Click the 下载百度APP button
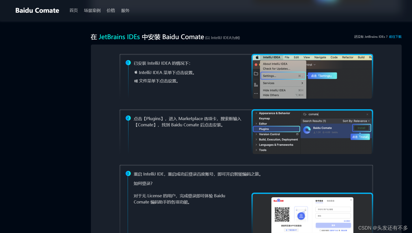This screenshot has width=412, height=233. pos(291,230)
